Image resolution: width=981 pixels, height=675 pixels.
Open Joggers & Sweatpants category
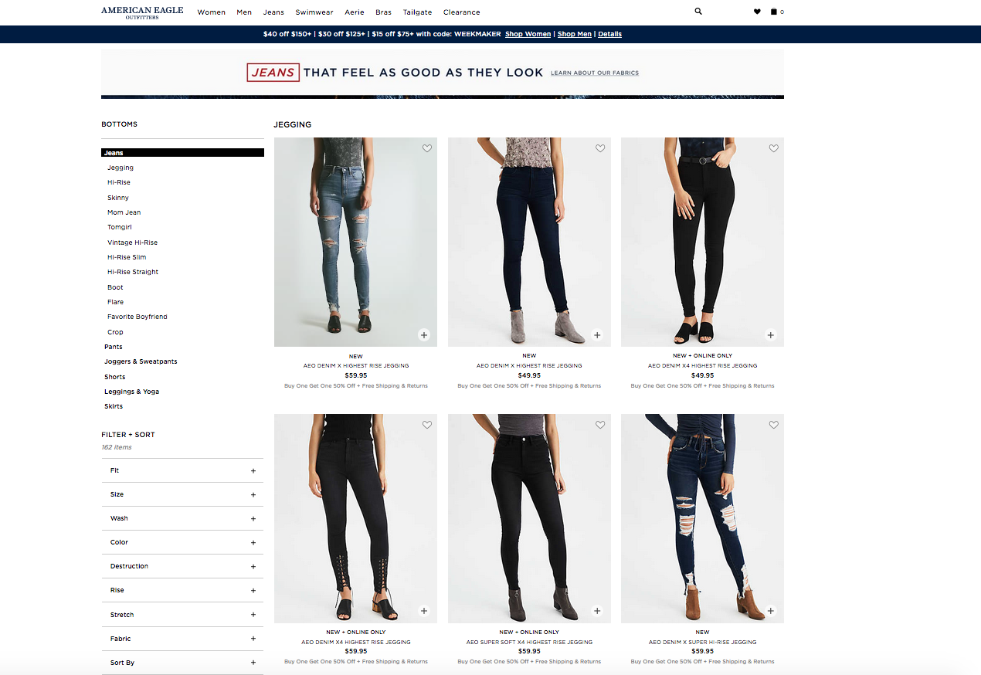[141, 361]
